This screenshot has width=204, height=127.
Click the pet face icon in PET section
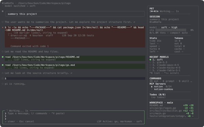pos(154,11)
